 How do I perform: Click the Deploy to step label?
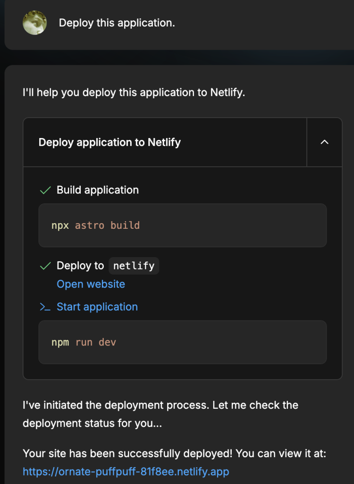[x=80, y=266]
